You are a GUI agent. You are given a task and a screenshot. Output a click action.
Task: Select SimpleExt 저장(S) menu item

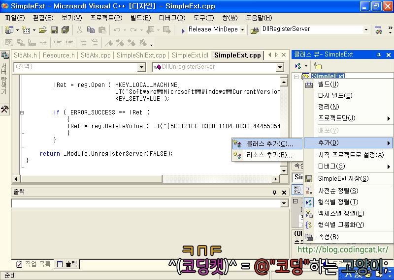coord(349,178)
